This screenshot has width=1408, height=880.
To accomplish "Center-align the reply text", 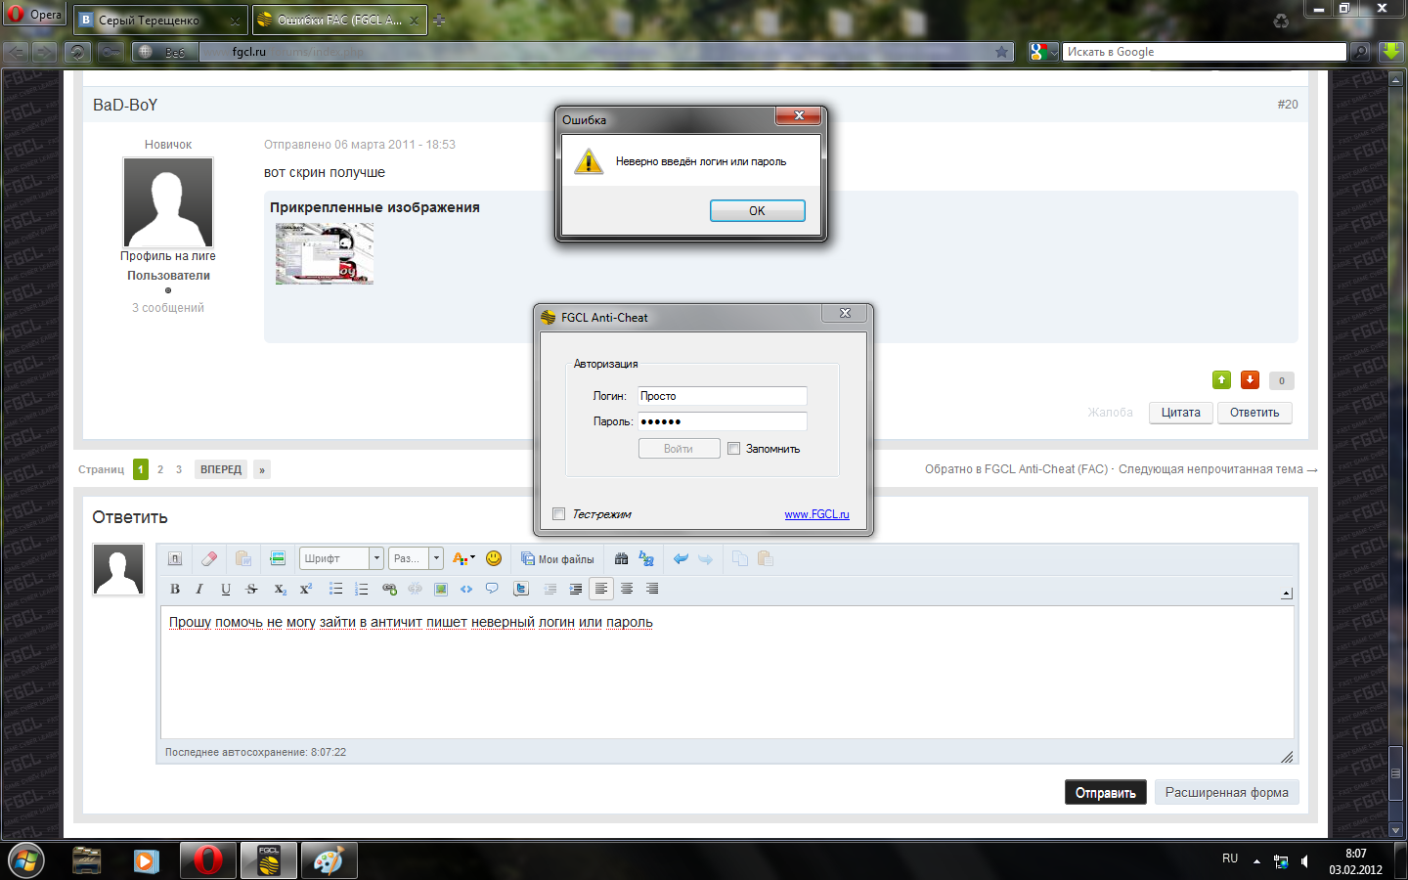I will coord(627,589).
